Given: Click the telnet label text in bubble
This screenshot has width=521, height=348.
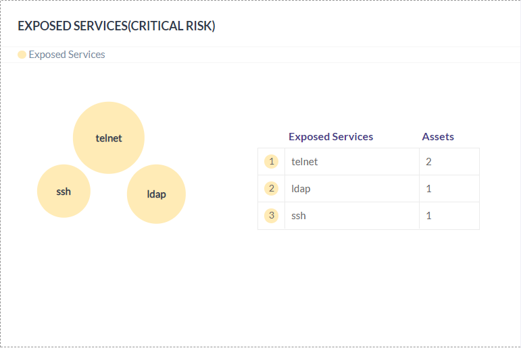Looking at the screenshot, I should [x=109, y=138].
